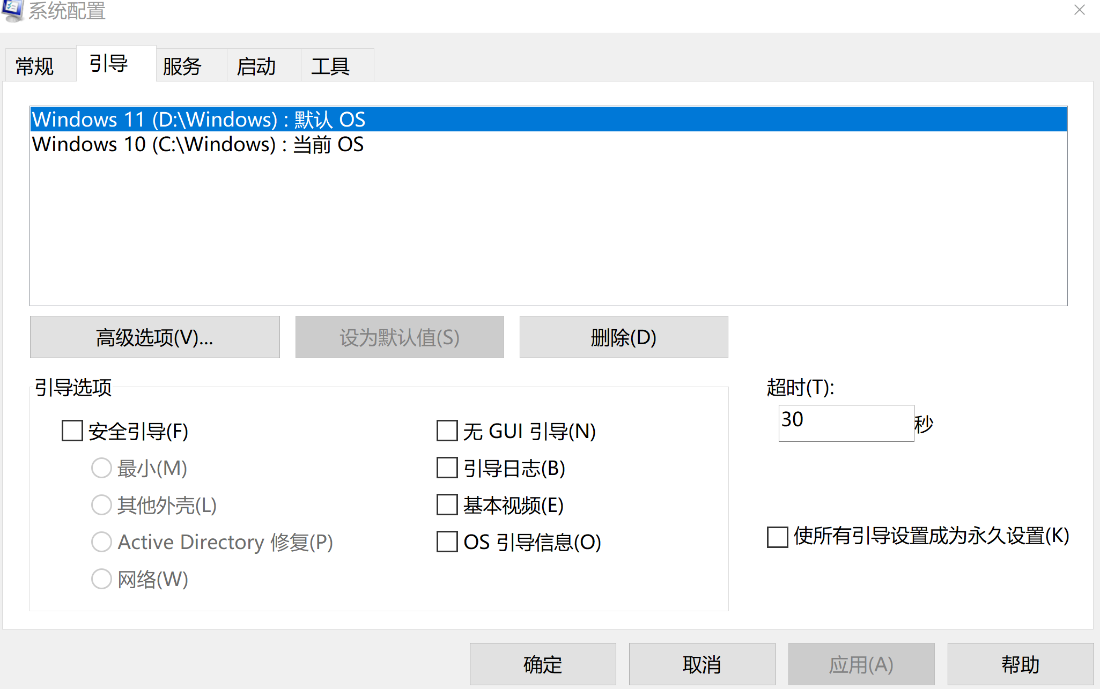This screenshot has height=689, width=1100.
Task: Switch to the 常规 tab
Action: pos(41,66)
